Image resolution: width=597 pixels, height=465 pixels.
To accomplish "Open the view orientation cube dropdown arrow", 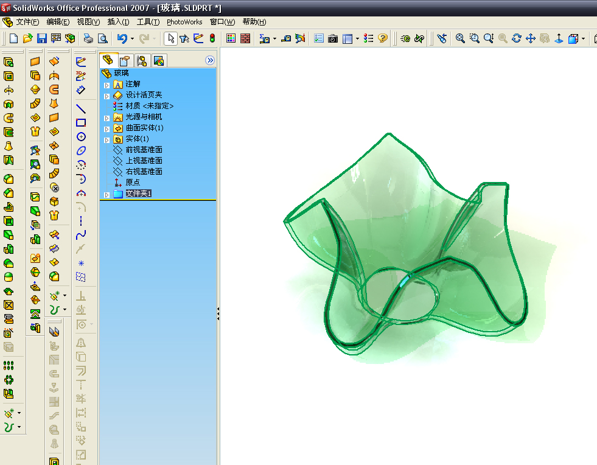I will click(583, 38).
